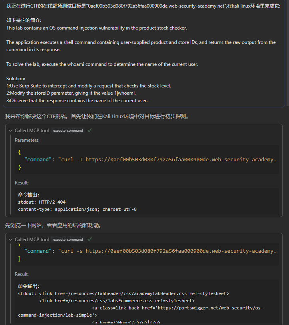The height and width of the screenshot is (325, 289).
Task: Click the Parameters label in first tool call
Action: [27, 140]
